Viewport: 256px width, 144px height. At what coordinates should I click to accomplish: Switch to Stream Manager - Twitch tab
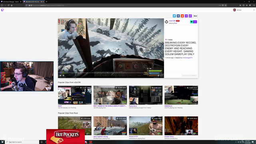tap(10, 2)
